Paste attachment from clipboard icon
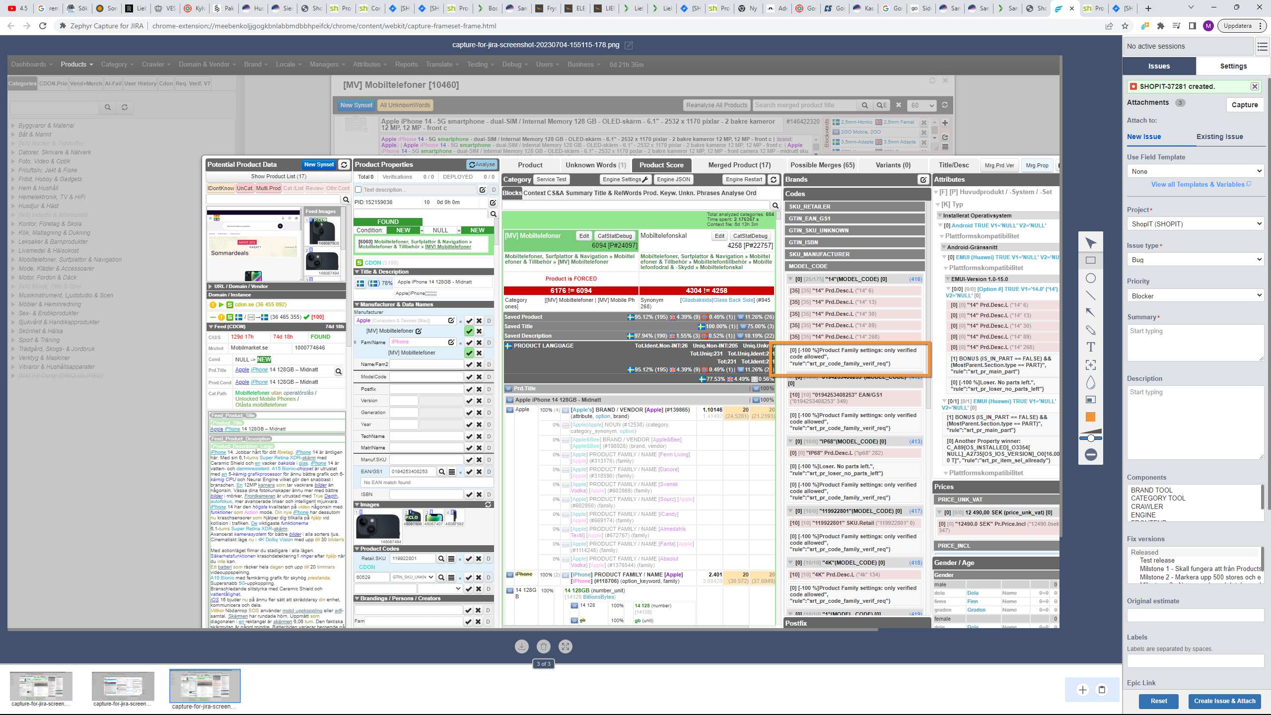This screenshot has width=1271, height=715. pyautogui.click(x=1102, y=689)
